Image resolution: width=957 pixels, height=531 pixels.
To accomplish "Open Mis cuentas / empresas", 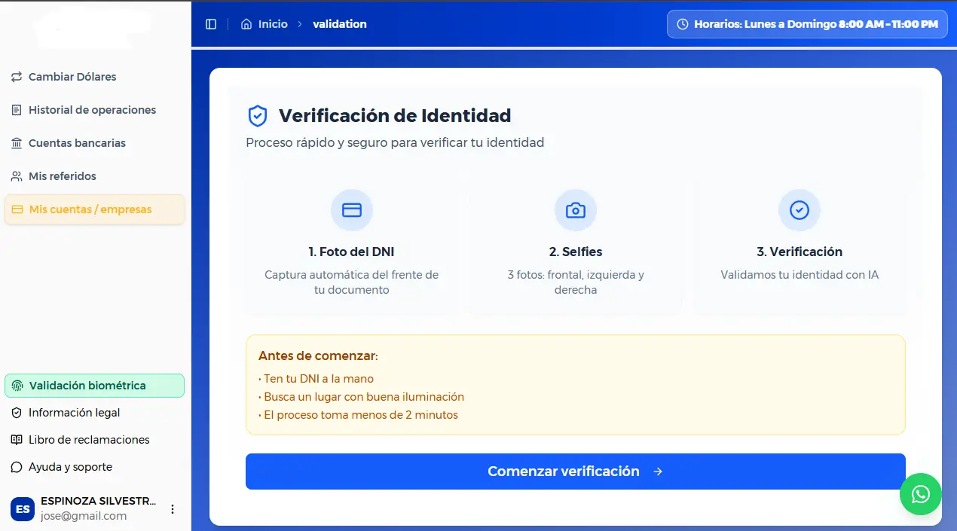I will click(x=94, y=209).
